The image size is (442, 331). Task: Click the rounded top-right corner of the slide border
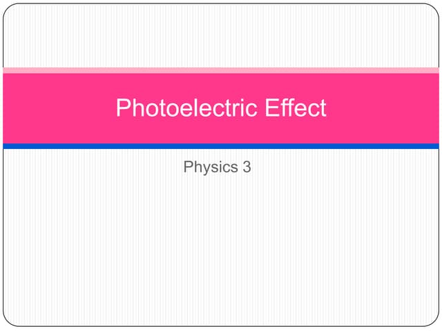(434, 9)
